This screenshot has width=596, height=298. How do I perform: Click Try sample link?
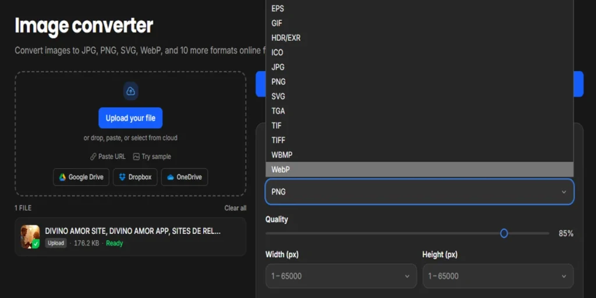152,157
